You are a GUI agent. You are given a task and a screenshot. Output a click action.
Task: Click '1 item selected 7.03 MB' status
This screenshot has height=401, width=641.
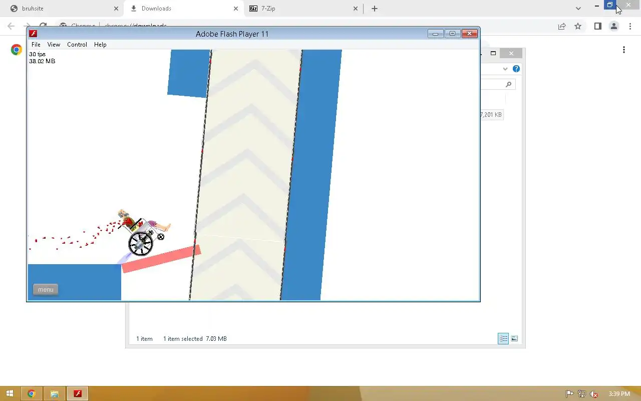[x=195, y=339]
